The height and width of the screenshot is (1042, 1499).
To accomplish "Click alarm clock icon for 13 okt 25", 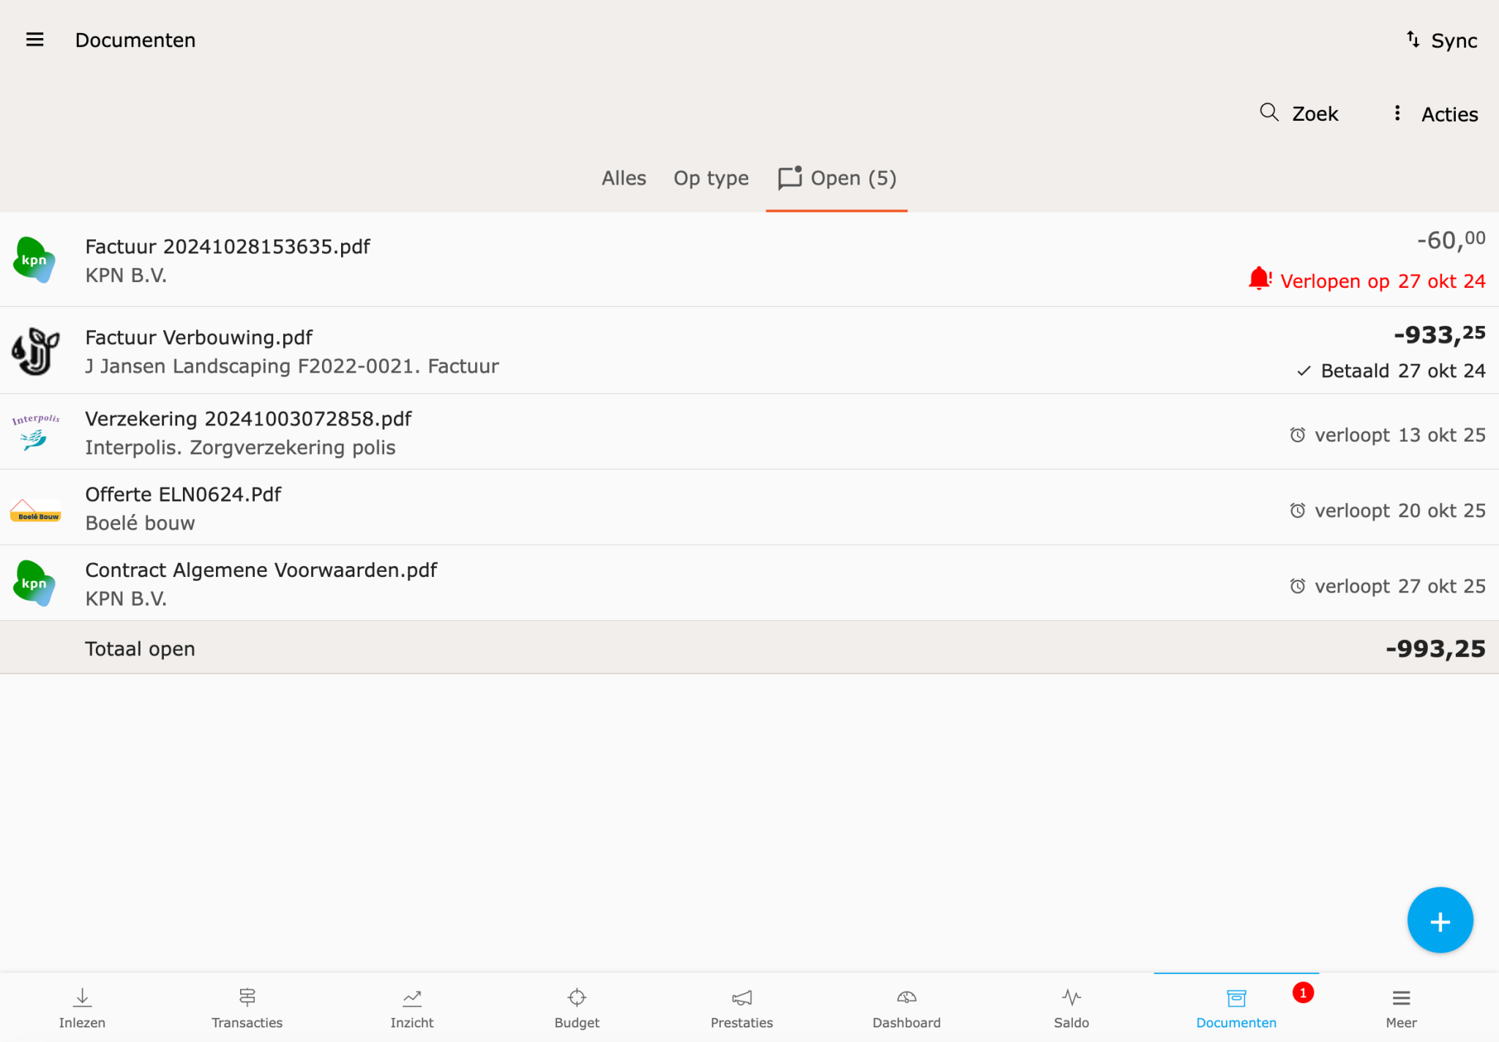I will click(1297, 435).
